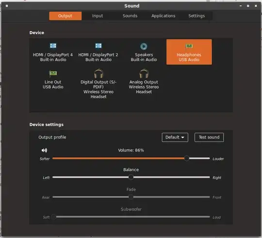This screenshot has width=262, height=238.
Task: Click the 'Output profile' label
Action: click(52, 137)
